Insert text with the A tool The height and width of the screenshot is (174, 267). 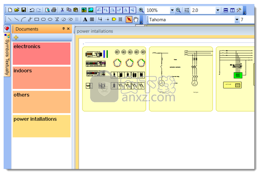[85, 19]
